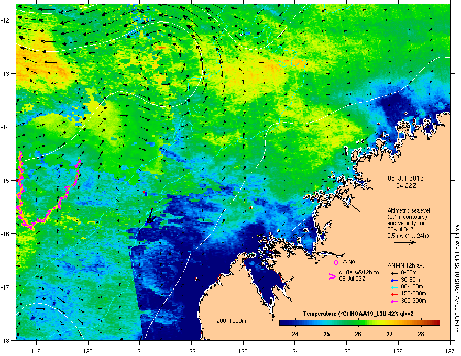Viewport: 461px width, 356px height.
Task: Click the red end of the temperature colorbar
Action: pos(436,323)
